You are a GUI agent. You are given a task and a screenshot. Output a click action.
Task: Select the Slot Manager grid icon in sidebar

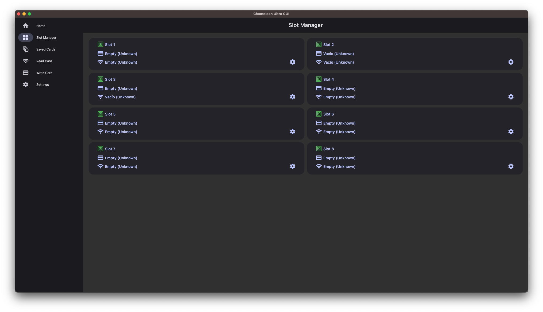tap(25, 37)
